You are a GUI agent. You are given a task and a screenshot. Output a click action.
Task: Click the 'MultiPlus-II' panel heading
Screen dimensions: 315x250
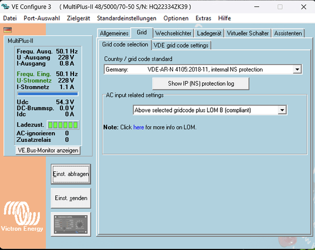20,41
